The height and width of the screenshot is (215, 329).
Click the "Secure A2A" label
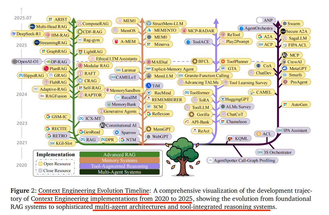295,31
